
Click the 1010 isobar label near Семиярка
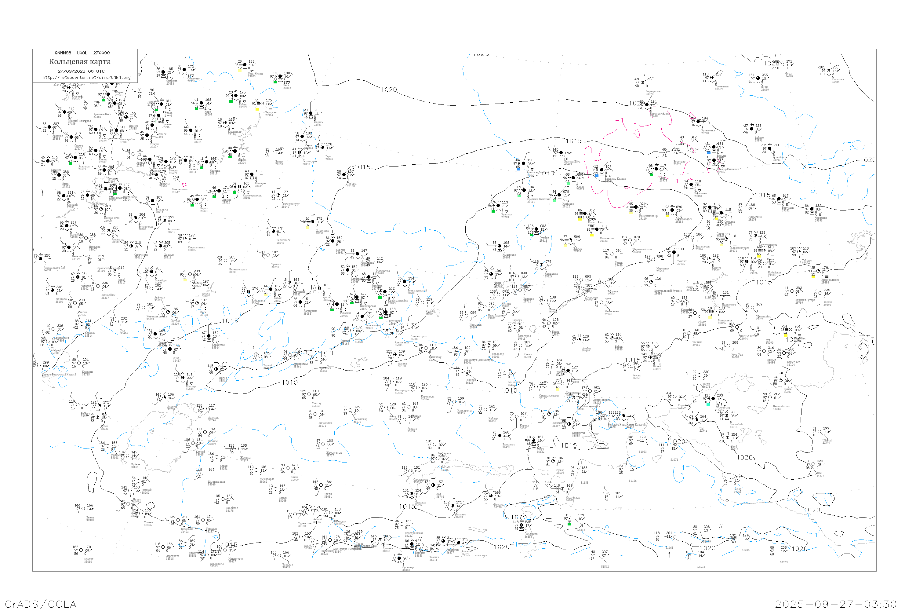[509, 390]
